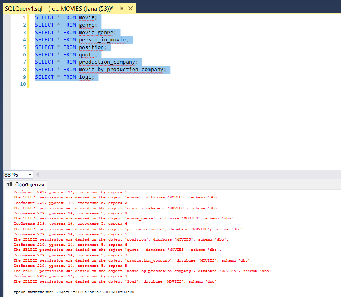Click the SELECT keyword on line 1
The image size is (341, 297).
coord(44,17)
